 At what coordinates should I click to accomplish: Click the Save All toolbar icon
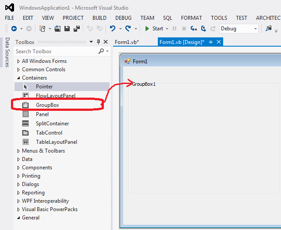[x=77, y=29]
